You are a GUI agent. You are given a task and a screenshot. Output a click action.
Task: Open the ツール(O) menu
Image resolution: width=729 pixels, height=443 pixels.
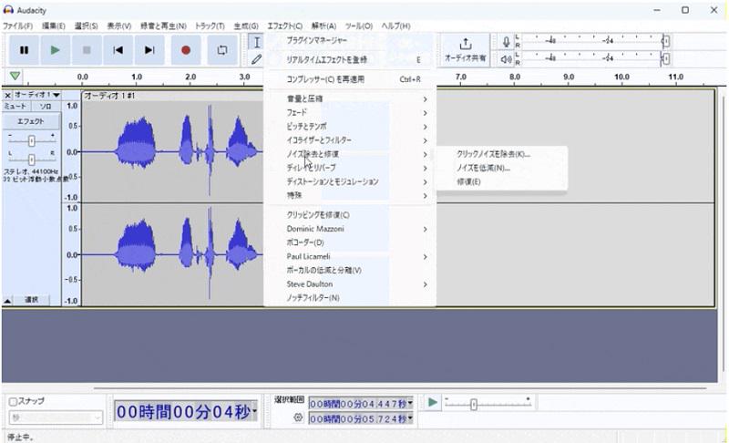pyautogui.click(x=358, y=26)
